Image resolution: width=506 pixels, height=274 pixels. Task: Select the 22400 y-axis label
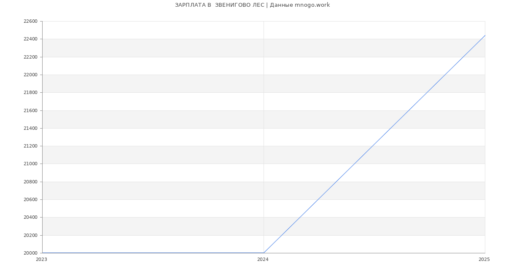30,39
